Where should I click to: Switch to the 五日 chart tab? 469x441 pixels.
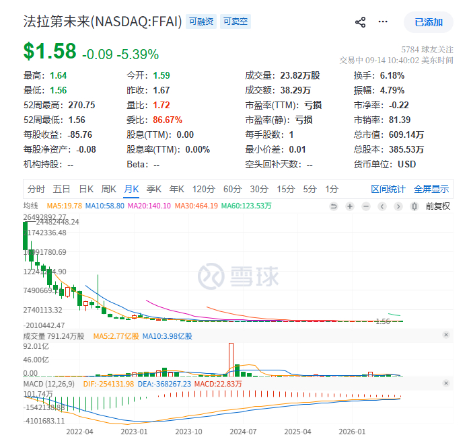[x=61, y=189]
